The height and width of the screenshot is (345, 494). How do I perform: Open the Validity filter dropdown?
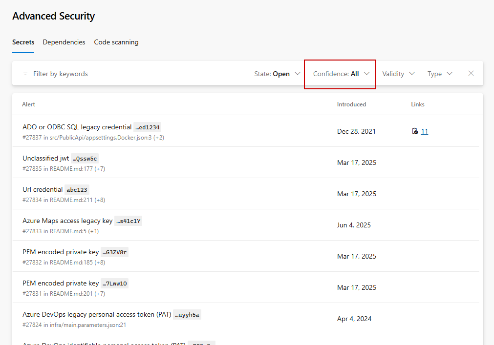point(398,74)
